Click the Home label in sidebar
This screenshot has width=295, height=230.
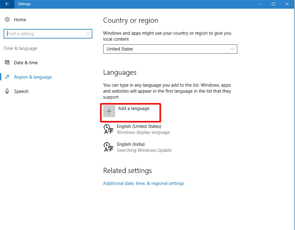[20, 20]
